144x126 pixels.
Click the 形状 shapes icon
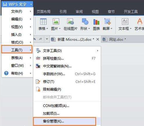[x=85, y=21]
